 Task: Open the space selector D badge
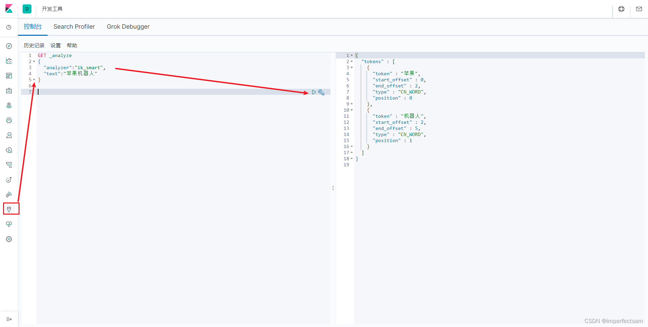tap(27, 9)
